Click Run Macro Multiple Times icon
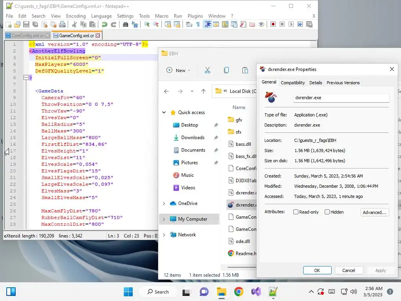 [300, 24]
